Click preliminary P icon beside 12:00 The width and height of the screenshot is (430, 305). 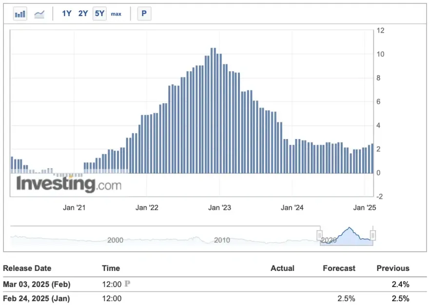pyautogui.click(x=128, y=284)
